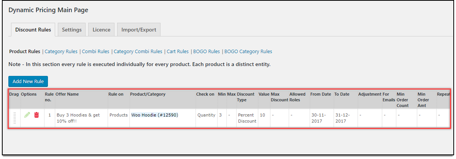The width and height of the screenshot is (456, 159).
Task: Open Category Combi Rules
Action: (x=138, y=52)
